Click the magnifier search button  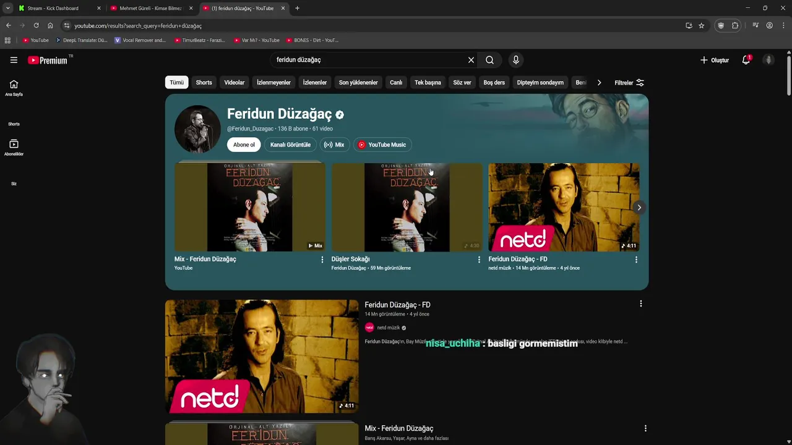(x=489, y=60)
